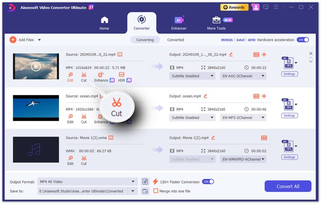The width and height of the screenshot is (321, 204).
Task: Open the More Tools tab
Action: [216, 23]
